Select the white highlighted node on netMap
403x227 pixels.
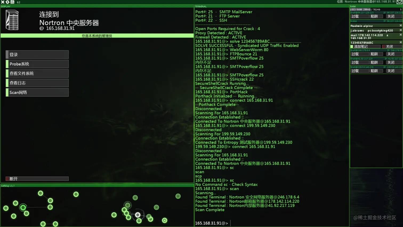tap(138, 215)
